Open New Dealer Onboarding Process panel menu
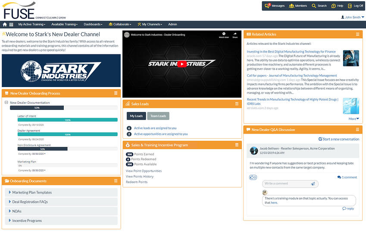The image size is (366, 237). (x=116, y=93)
